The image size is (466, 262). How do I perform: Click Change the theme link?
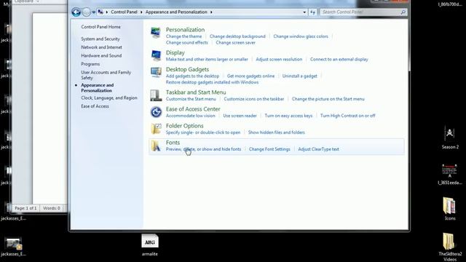click(x=183, y=36)
